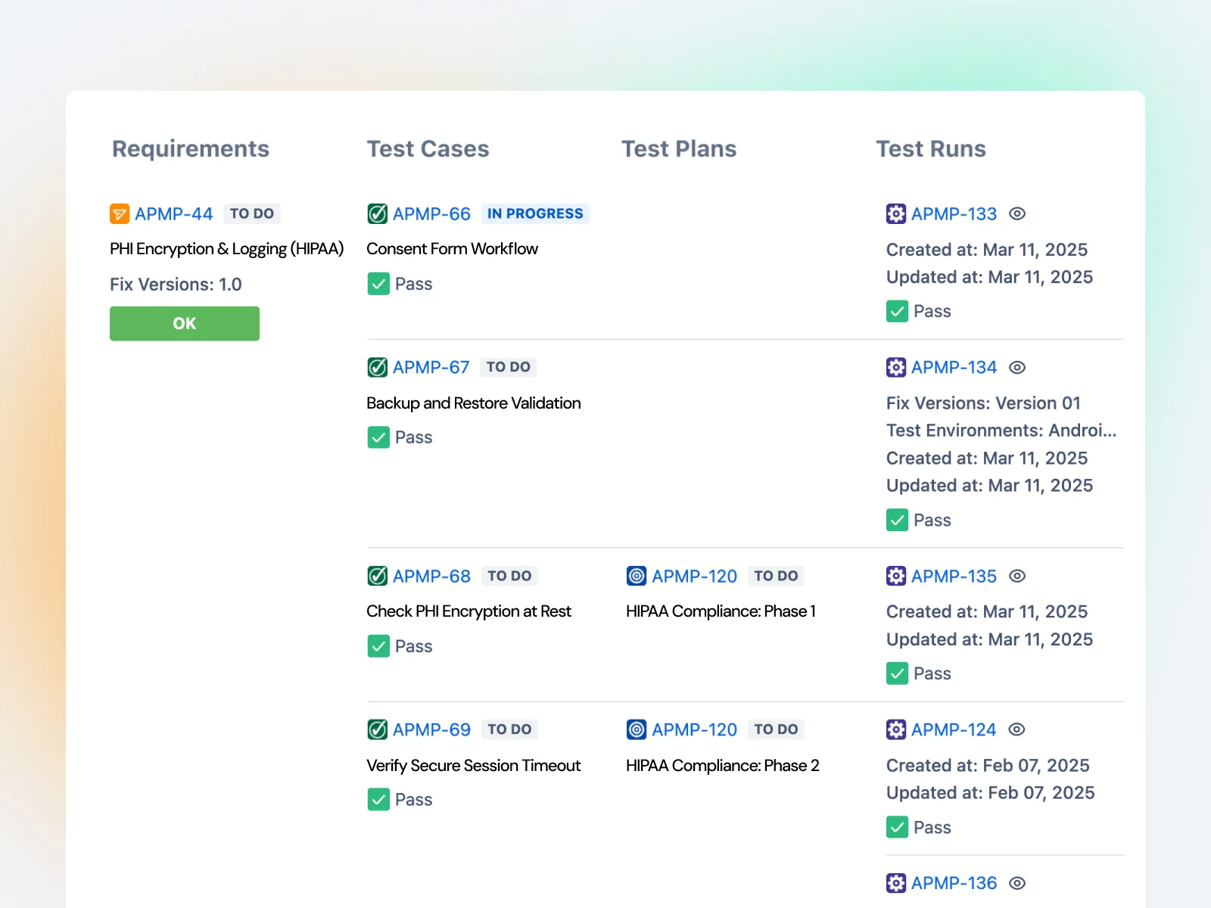This screenshot has height=908, width=1211.
Task: Toggle the eye icon next to APMP-133
Action: (1016, 213)
